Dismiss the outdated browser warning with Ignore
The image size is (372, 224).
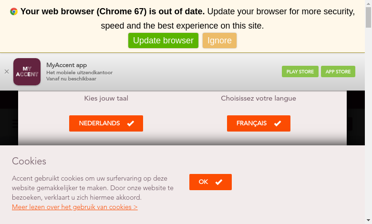pos(219,41)
